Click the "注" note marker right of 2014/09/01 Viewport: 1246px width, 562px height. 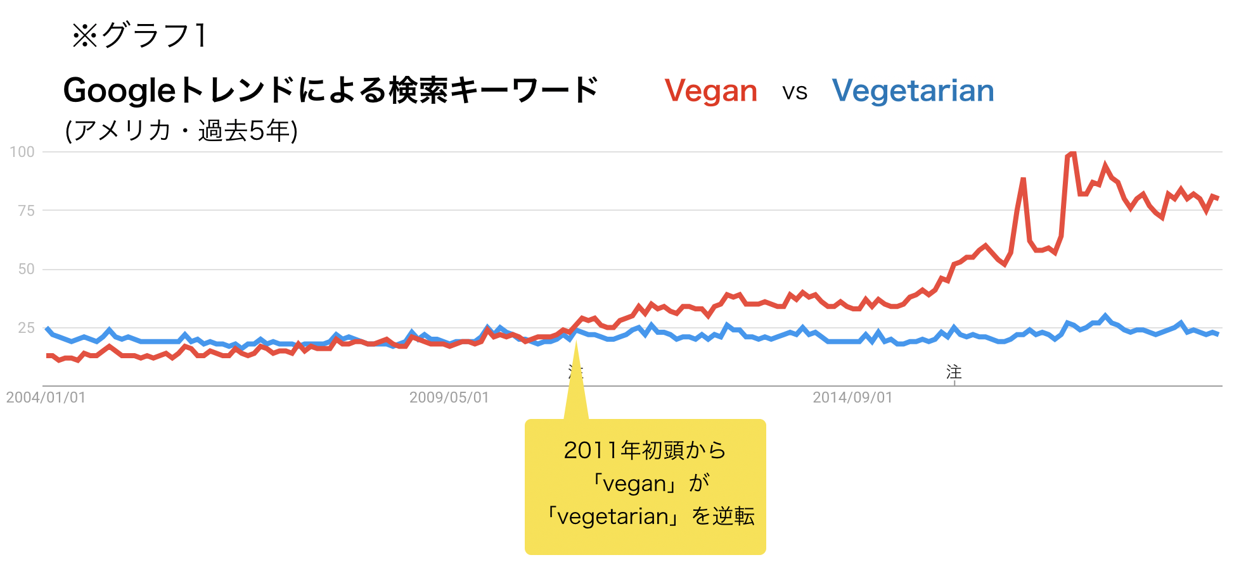[x=954, y=372]
